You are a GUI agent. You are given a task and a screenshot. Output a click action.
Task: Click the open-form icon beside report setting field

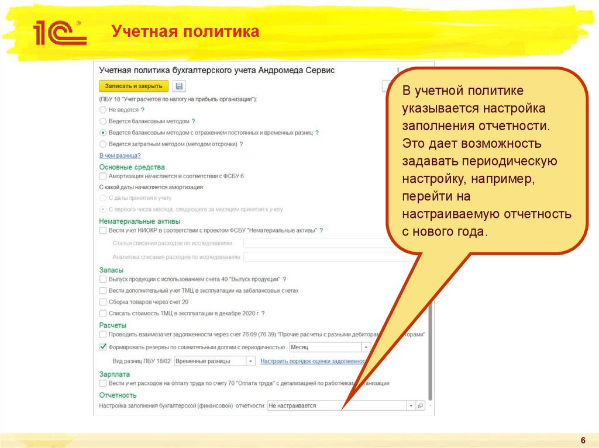420,405
